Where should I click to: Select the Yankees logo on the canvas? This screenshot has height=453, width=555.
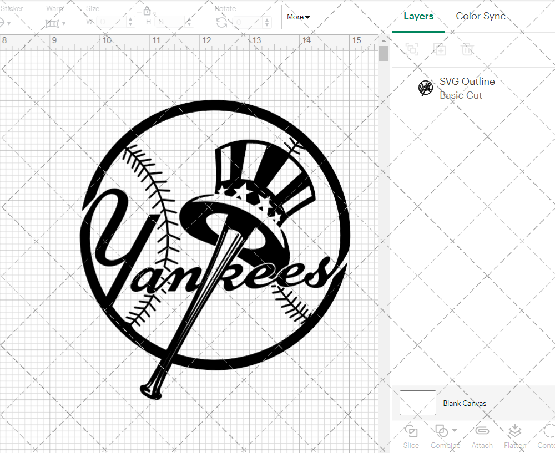point(215,250)
